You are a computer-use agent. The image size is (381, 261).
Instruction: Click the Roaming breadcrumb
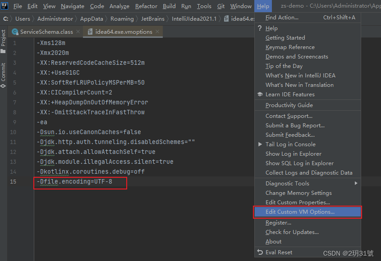(122, 19)
